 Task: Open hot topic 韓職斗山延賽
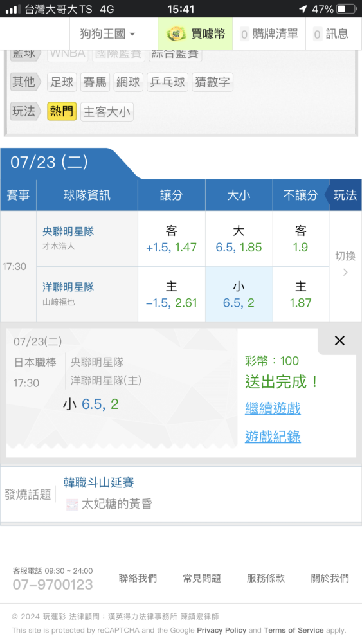coord(99,482)
